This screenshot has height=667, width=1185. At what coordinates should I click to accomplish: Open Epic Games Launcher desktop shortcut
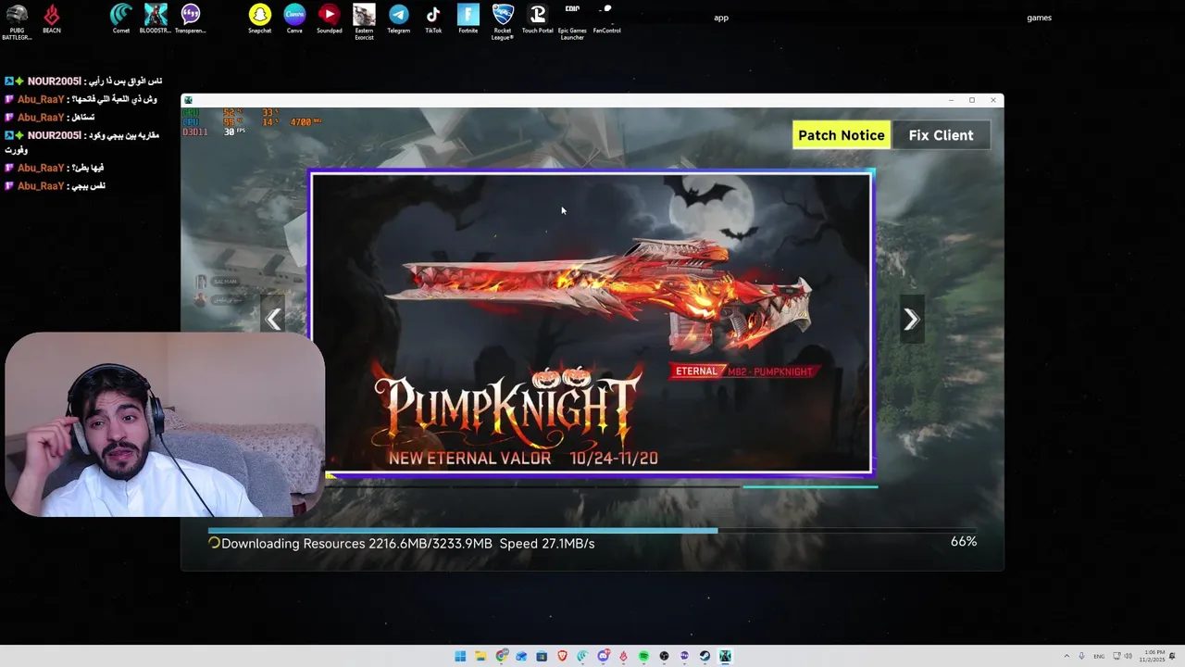(x=572, y=22)
